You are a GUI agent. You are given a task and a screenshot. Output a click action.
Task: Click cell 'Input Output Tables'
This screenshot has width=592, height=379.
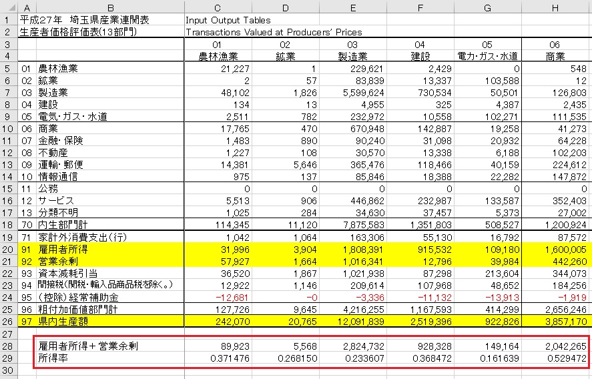tap(228, 20)
